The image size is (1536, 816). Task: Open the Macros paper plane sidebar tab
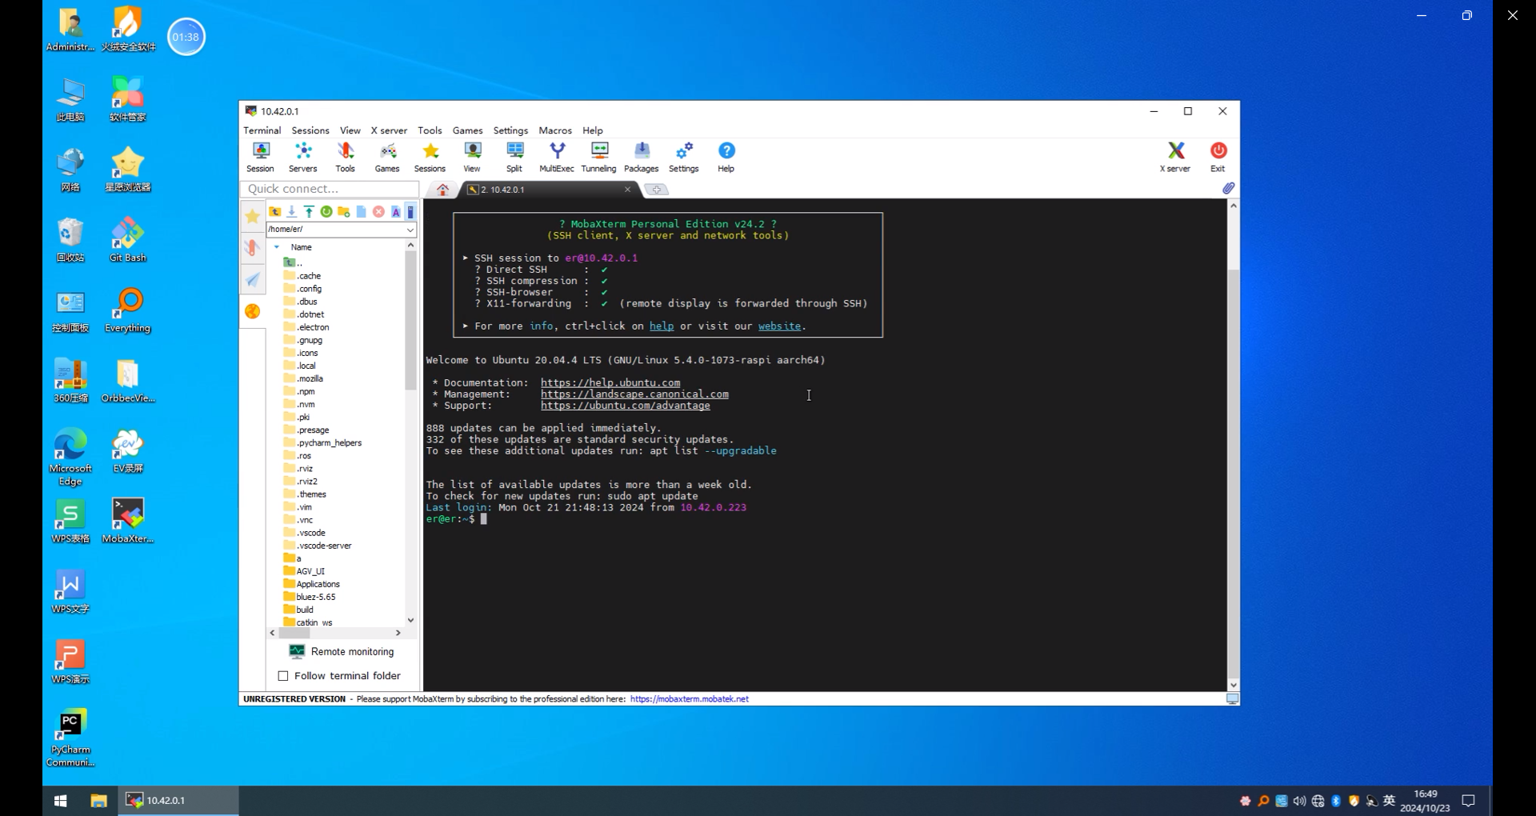(253, 279)
